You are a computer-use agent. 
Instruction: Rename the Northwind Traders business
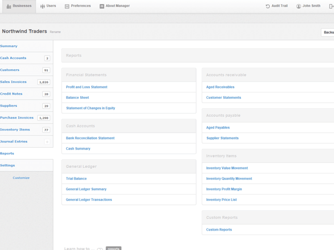click(55, 32)
